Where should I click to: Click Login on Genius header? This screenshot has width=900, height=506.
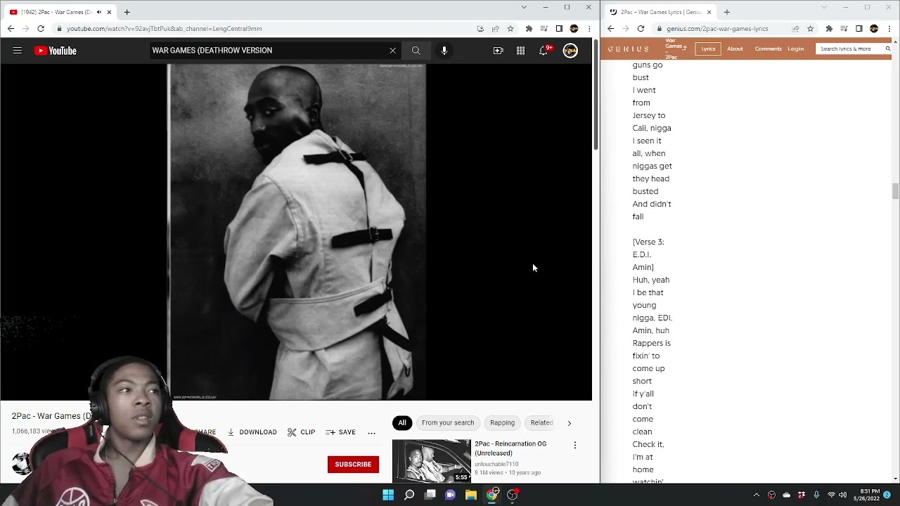[795, 48]
